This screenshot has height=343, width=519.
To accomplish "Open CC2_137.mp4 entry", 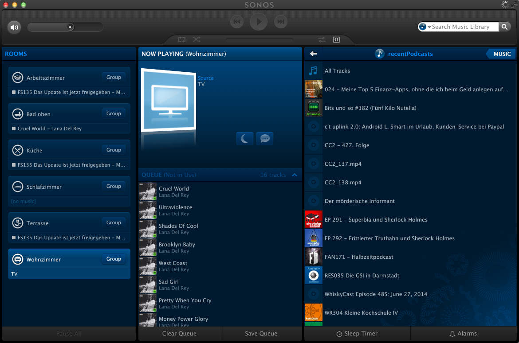I will click(x=410, y=164).
